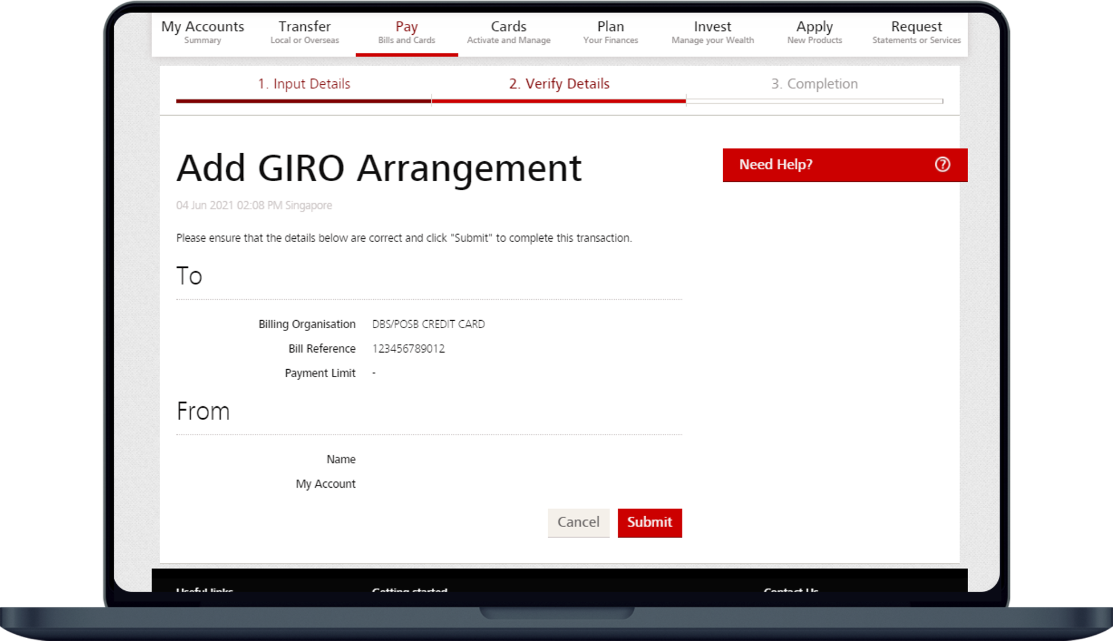1113x641 pixels.
Task: Navigate to step 2 Verify Details
Action: (x=559, y=84)
